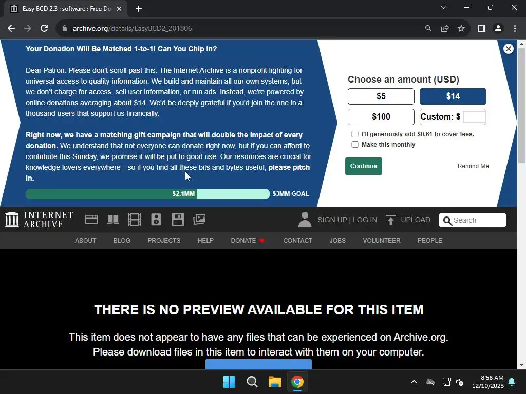Screen dimensions: 526x394
Task: Click the green Continue button
Action: (364, 166)
